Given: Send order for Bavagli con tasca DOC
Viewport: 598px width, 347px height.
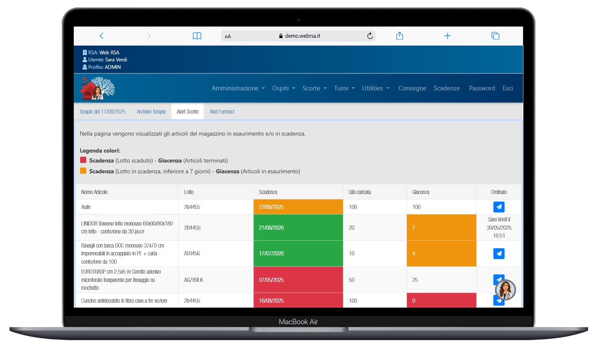Looking at the screenshot, I should pyautogui.click(x=499, y=253).
